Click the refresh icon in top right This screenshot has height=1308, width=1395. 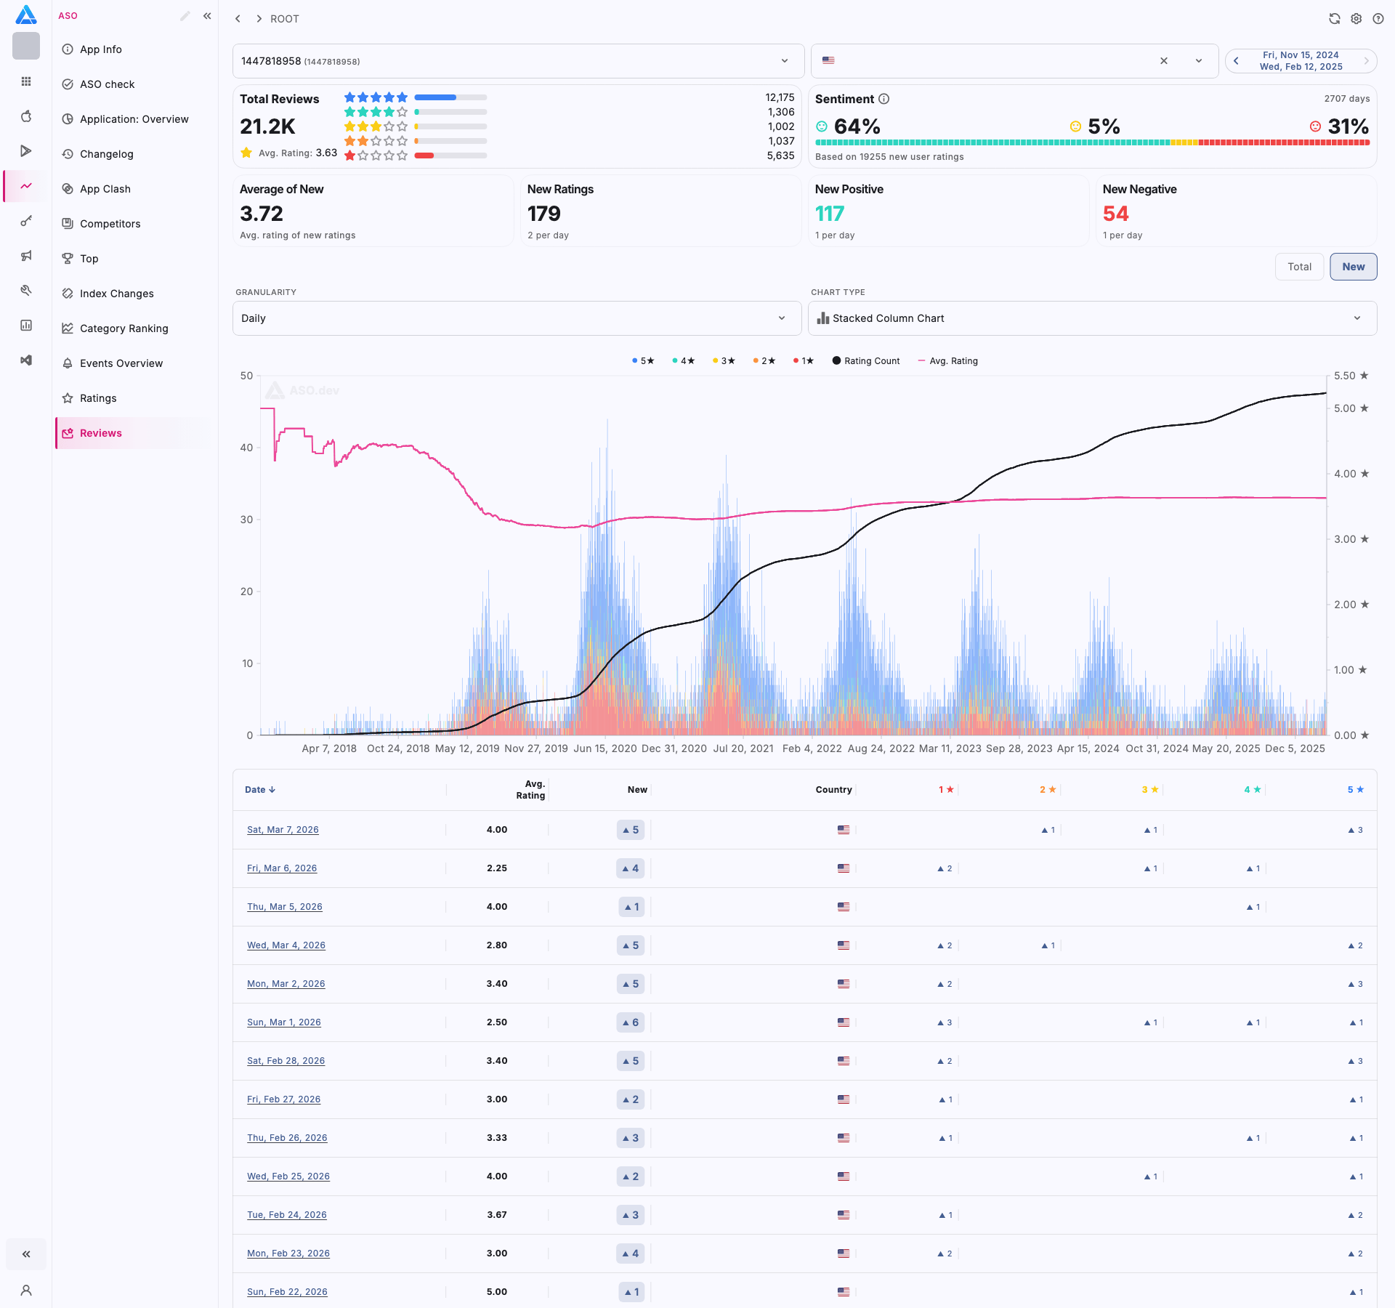click(1335, 19)
